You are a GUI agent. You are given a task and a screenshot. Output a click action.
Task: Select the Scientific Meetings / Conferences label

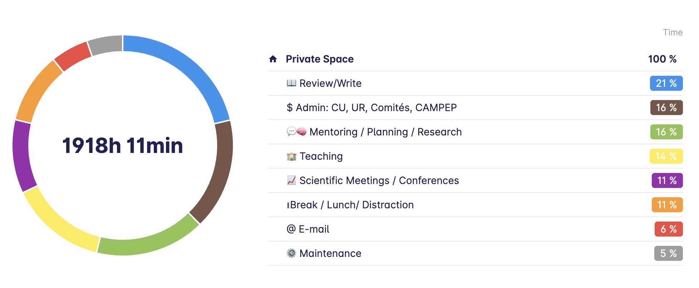pyautogui.click(x=379, y=180)
